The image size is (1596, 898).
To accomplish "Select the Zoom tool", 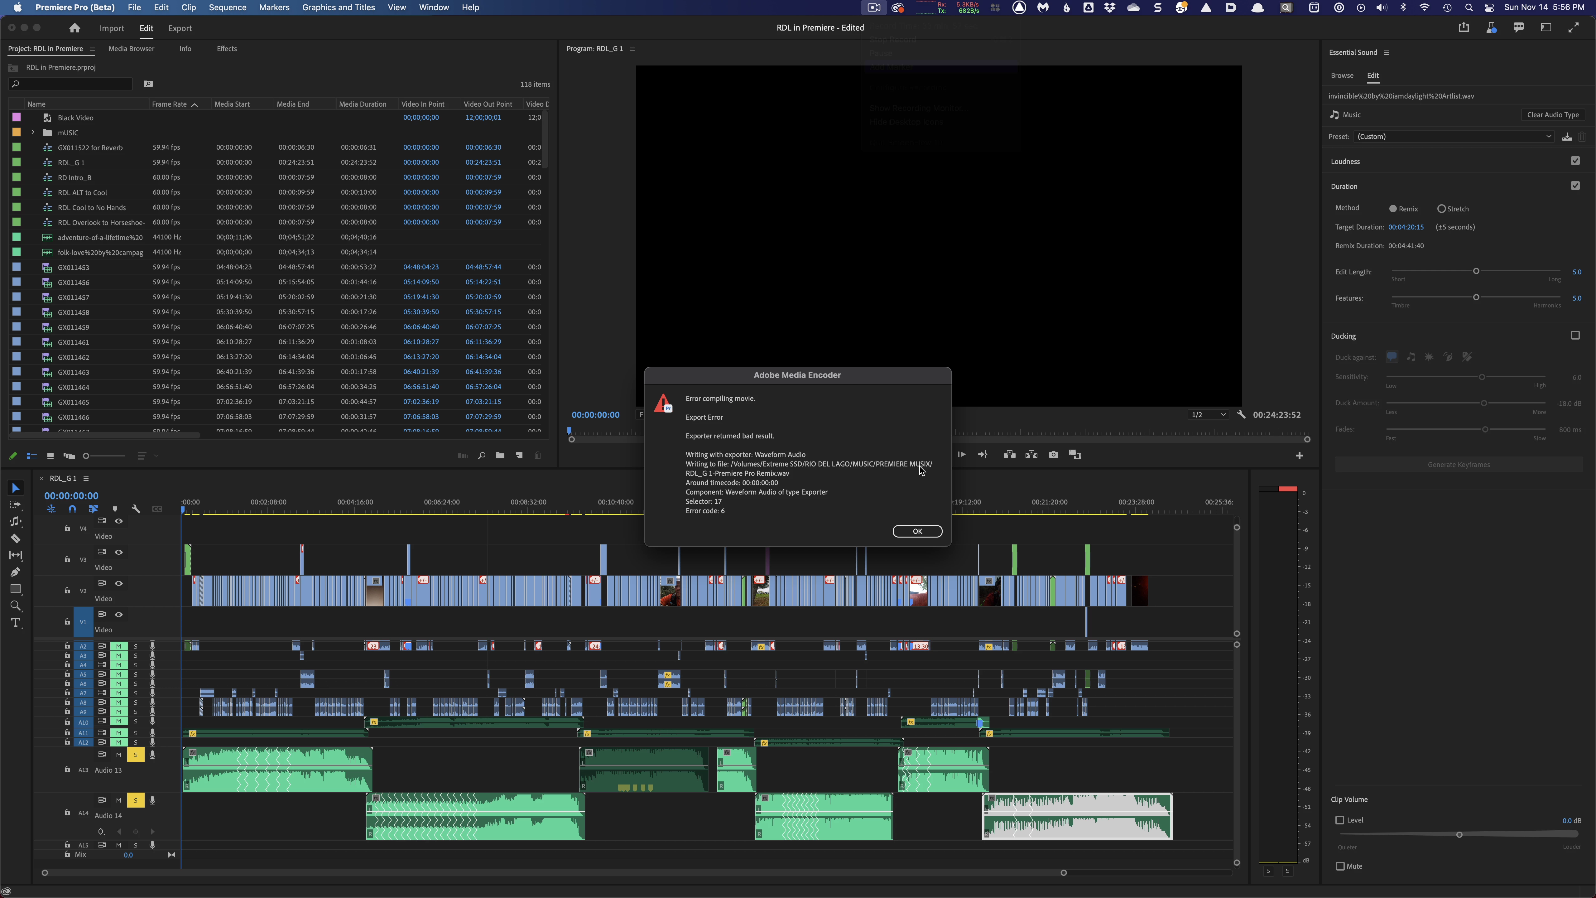I will click(x=16, y=606).
